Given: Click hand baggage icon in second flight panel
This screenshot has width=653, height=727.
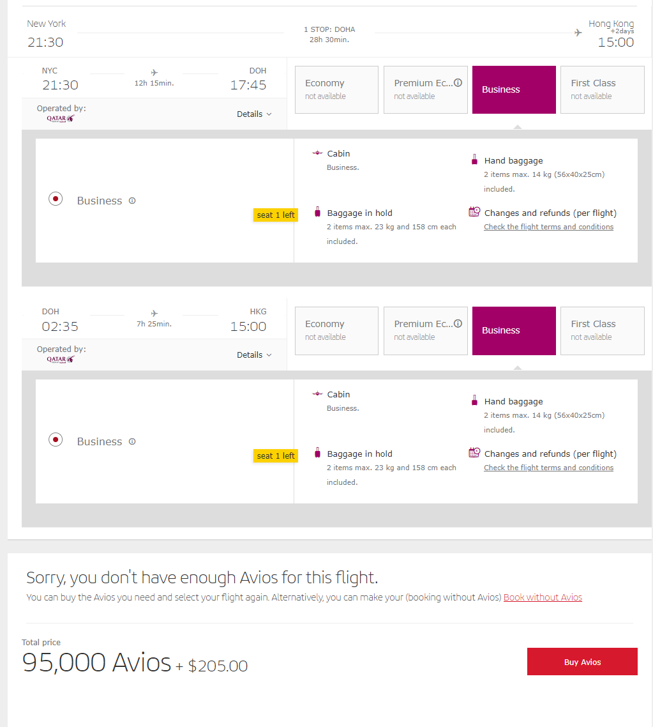Looking at the screenshot, I should point(474,401).
